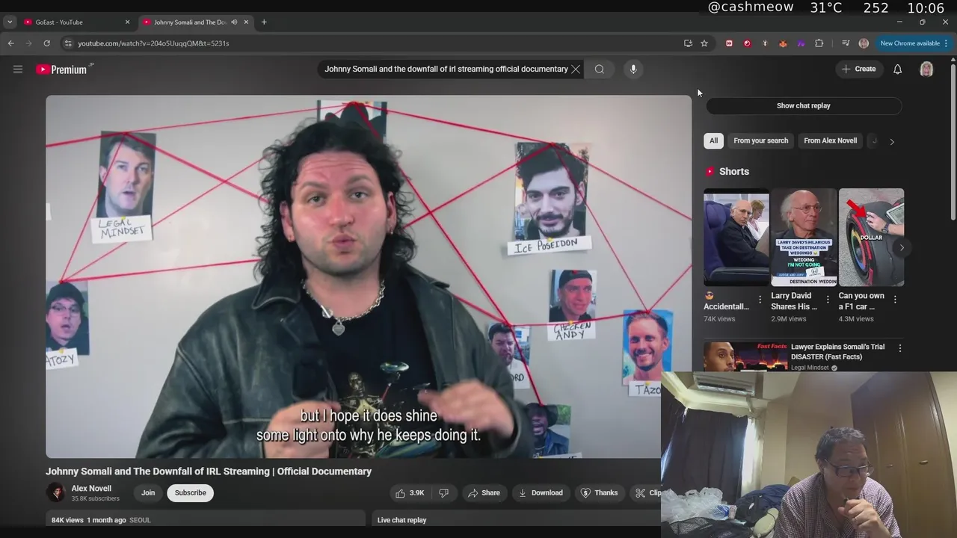The image size is (957, 538).
Task: Open a new browser tab
Action: click(x=264, y=22)
